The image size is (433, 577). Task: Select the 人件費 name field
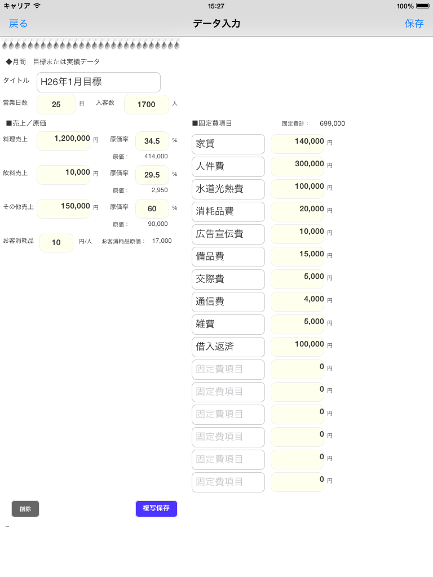[228, 167]
